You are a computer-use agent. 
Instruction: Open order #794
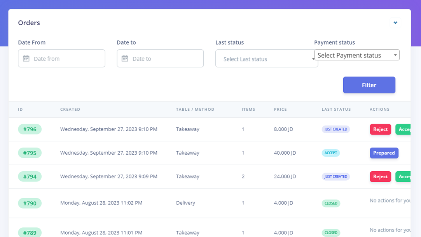pyautogui.click(x=30, y=177)
